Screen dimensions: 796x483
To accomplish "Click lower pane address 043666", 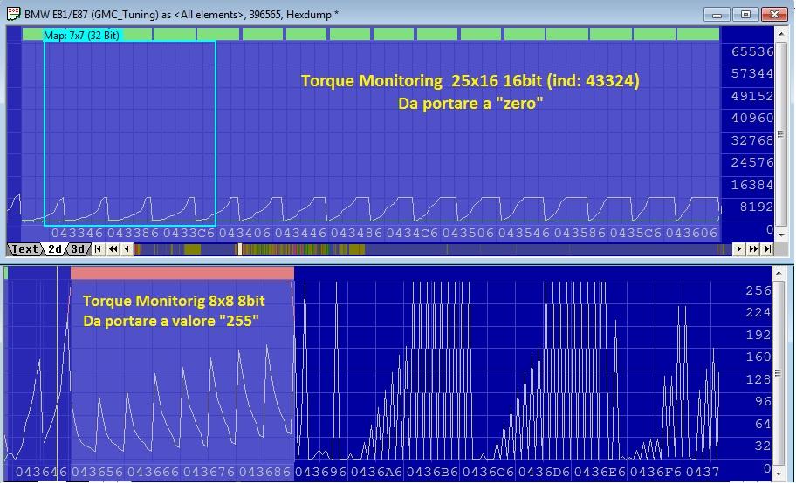I will pos(153,473).
